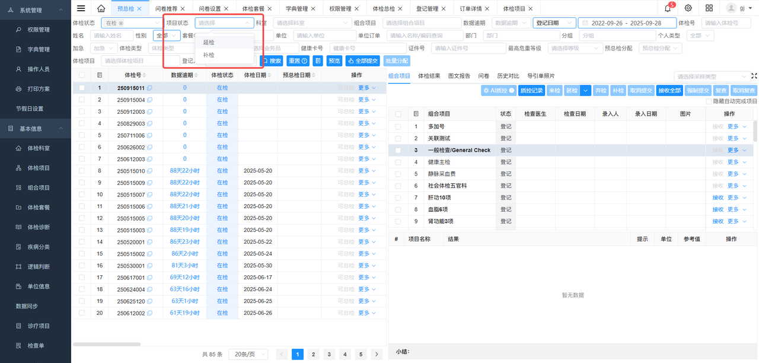Screen dimensions: 759x363
Task: Toggle the hamburger sidebar collapse icon
Action: tap(81, 8)
